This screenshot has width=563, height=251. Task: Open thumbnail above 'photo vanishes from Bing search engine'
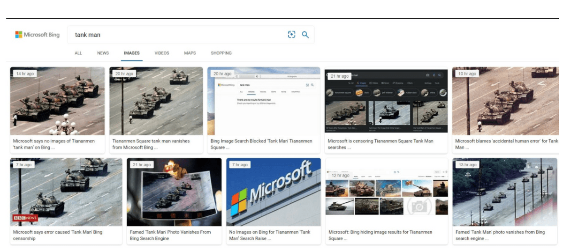(x=505, y=192)
